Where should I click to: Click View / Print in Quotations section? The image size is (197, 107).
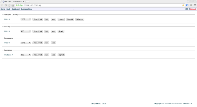pyautogui.click(x=37, y=55)
